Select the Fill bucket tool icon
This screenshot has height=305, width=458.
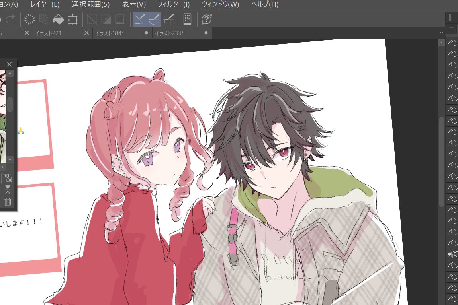58,19
